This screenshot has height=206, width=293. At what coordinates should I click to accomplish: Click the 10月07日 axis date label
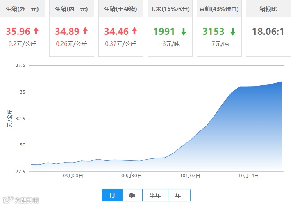pyautogui.click(x=190, y=176)
